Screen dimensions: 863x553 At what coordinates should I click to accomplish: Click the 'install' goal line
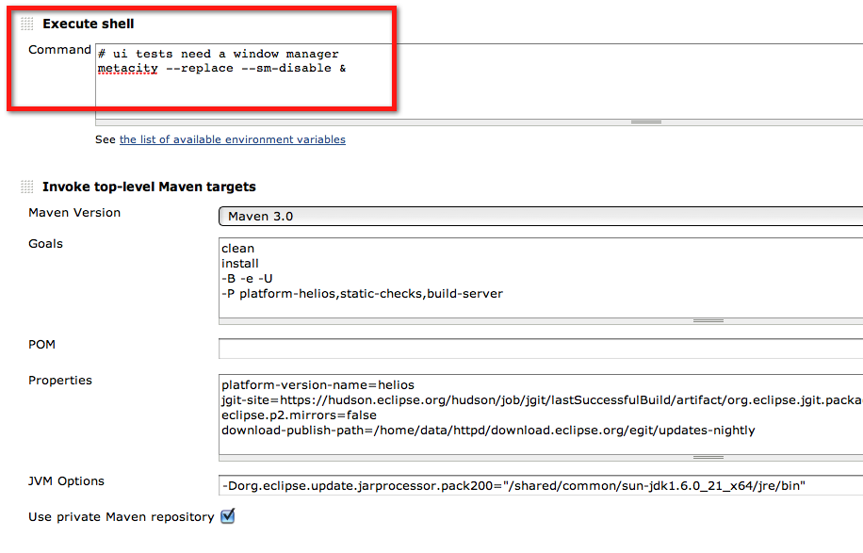(x=240, y=264)
